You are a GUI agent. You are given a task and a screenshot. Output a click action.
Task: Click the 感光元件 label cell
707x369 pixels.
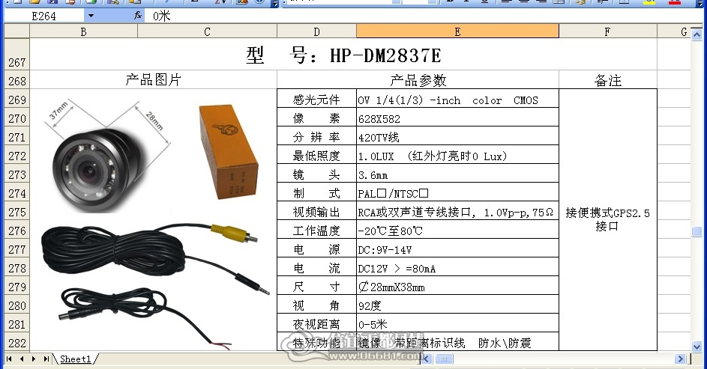point(316,99)
